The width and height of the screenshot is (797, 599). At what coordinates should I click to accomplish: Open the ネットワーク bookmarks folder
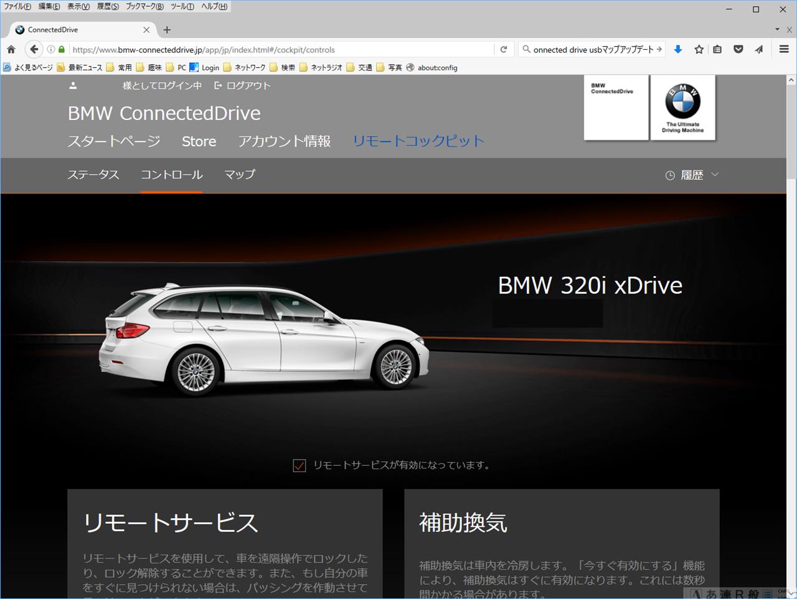[x=245, y=67]
